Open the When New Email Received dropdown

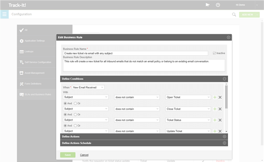click(x=88, y=87)
